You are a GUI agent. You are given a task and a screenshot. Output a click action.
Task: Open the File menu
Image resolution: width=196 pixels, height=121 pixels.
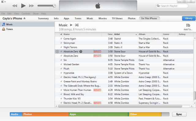[3, 13]
